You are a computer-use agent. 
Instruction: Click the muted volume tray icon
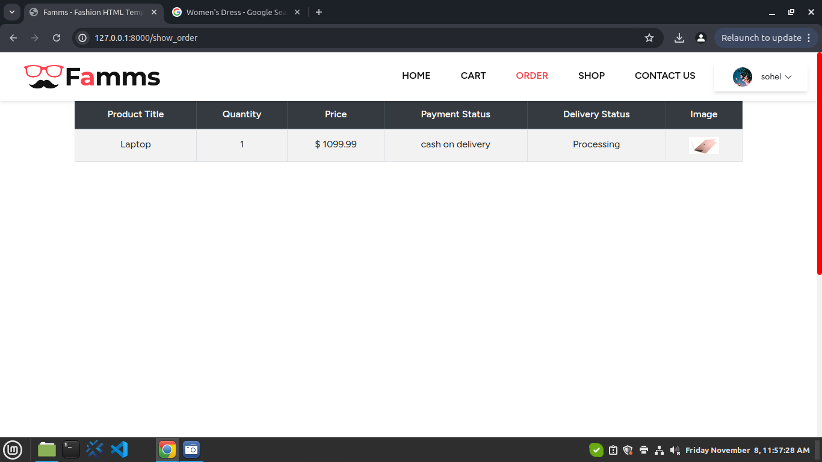tap(675, 450)
